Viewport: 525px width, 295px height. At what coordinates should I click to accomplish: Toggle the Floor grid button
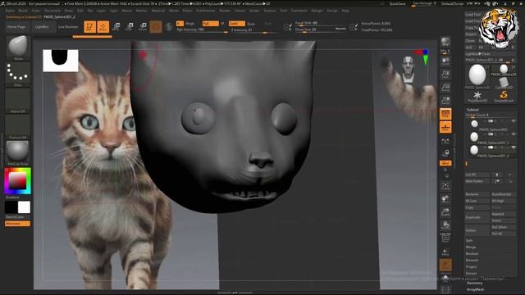[x=445, y=127]
